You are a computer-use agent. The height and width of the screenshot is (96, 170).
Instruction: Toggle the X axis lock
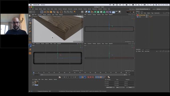pos(65,12)
